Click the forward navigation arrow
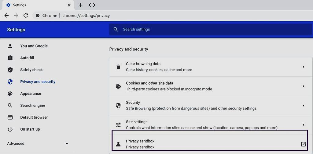The height and width of the screenshot is (154, 313). (x=16, y=16)
